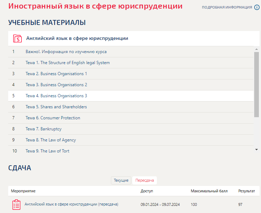The height and width of the screenshot is (213, 261).
Task: Click the red clipboard test icon
Action: 16,204
